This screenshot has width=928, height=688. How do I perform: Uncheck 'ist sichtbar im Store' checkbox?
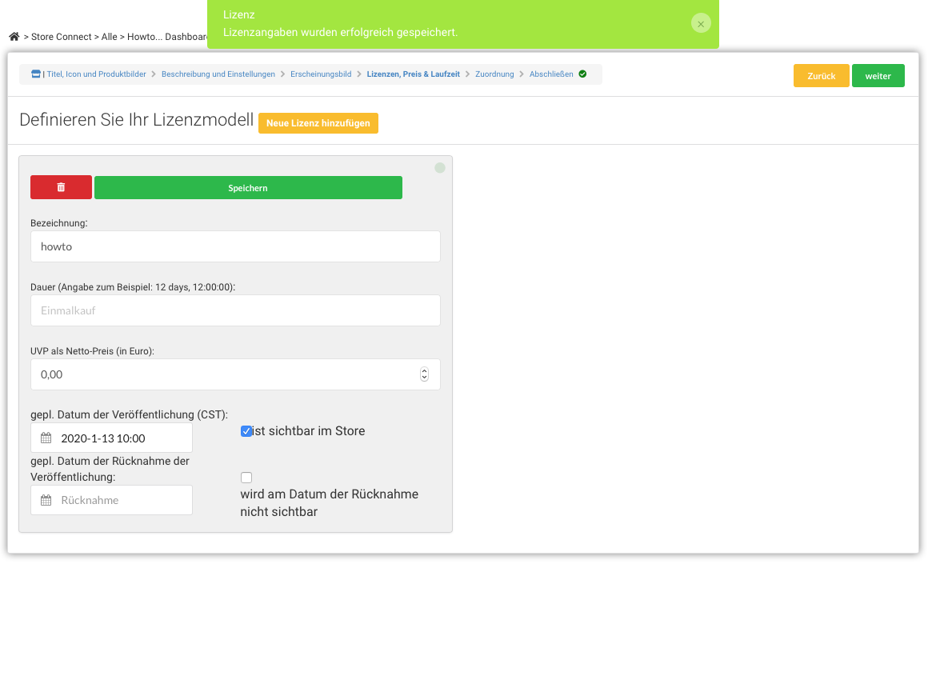point(246,431)
